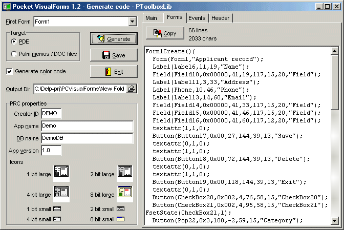
Task: Switch to the Main tab
Action: (151, 18)
